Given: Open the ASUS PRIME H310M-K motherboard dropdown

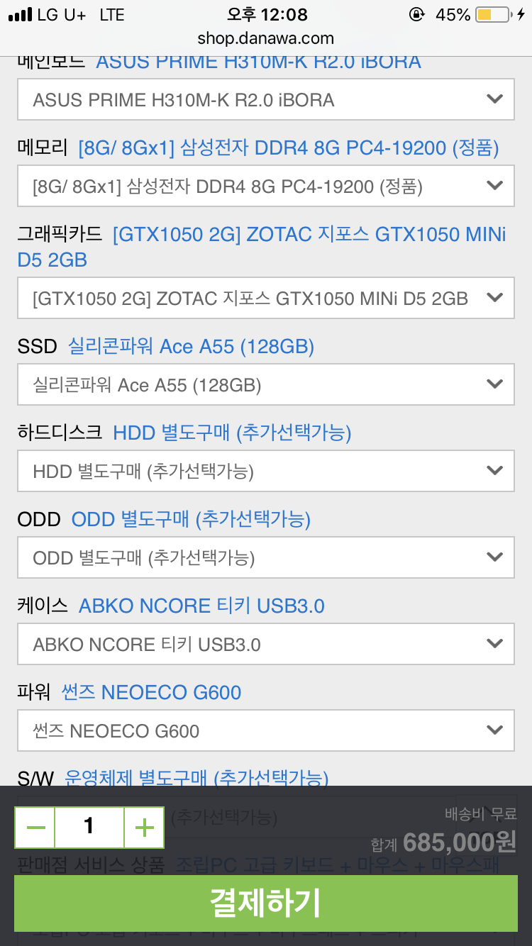Looking at the screenshot, I should pos(266,99).
